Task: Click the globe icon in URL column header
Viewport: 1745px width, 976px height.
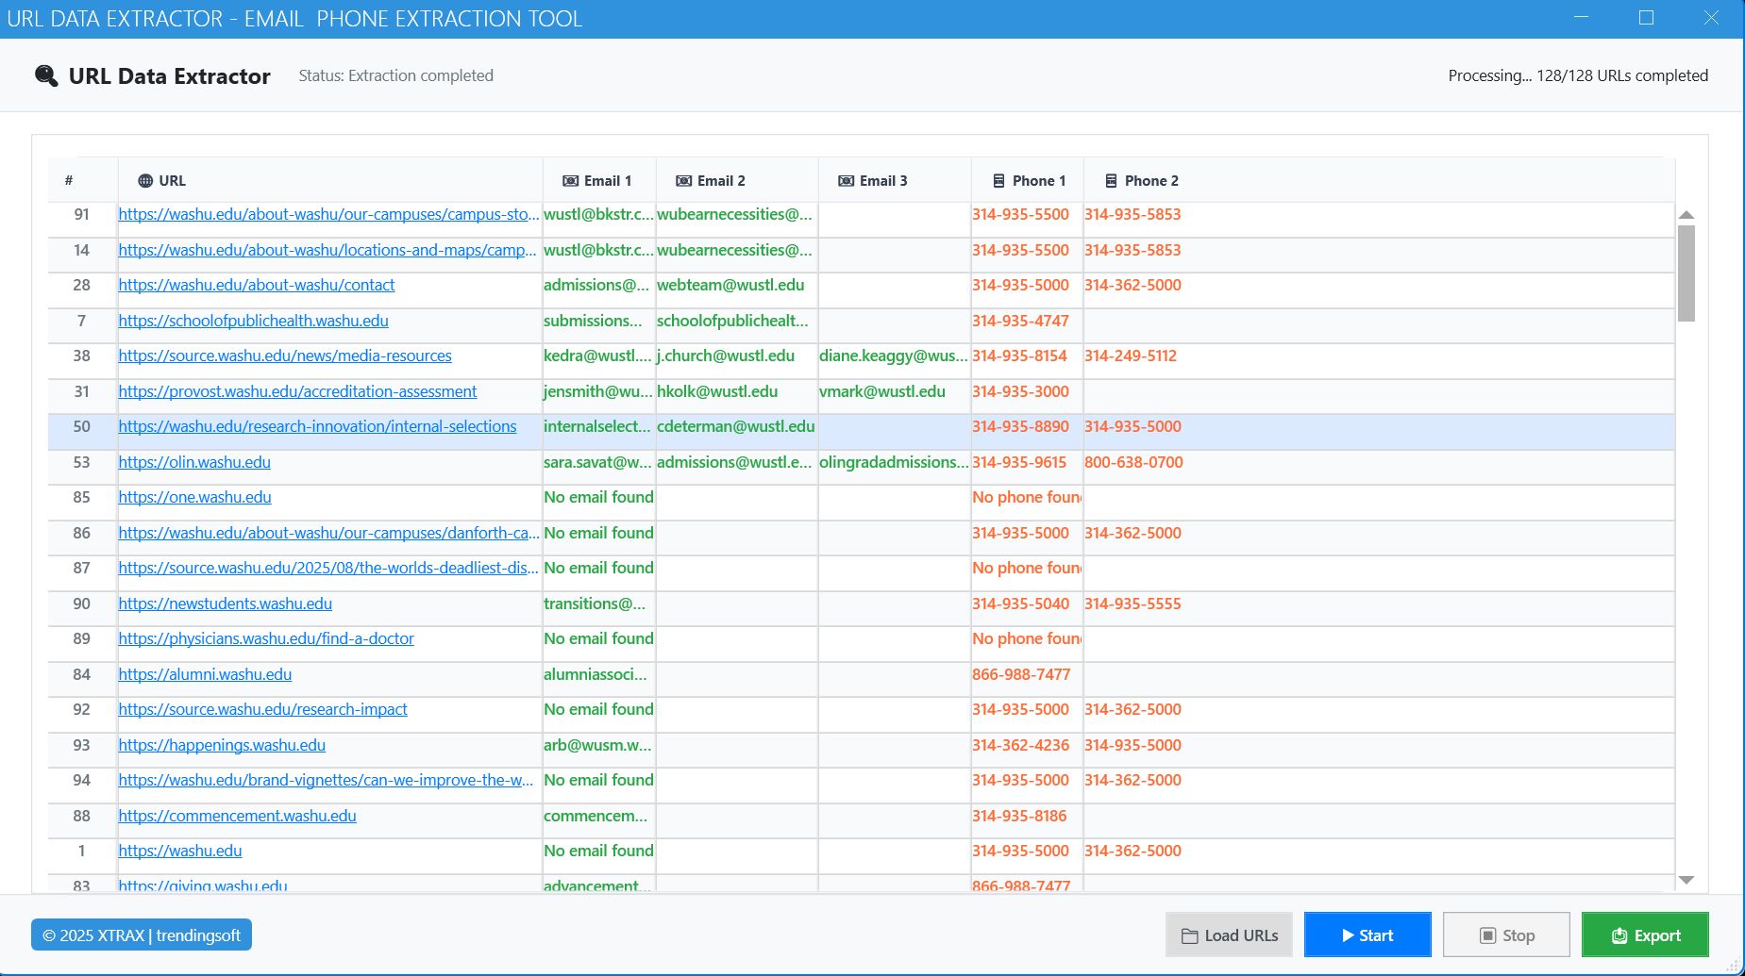Action: [145, 181]
